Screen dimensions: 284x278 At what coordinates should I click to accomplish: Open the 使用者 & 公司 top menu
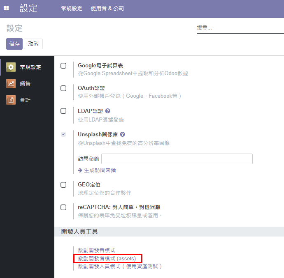[x=107, y=9]
